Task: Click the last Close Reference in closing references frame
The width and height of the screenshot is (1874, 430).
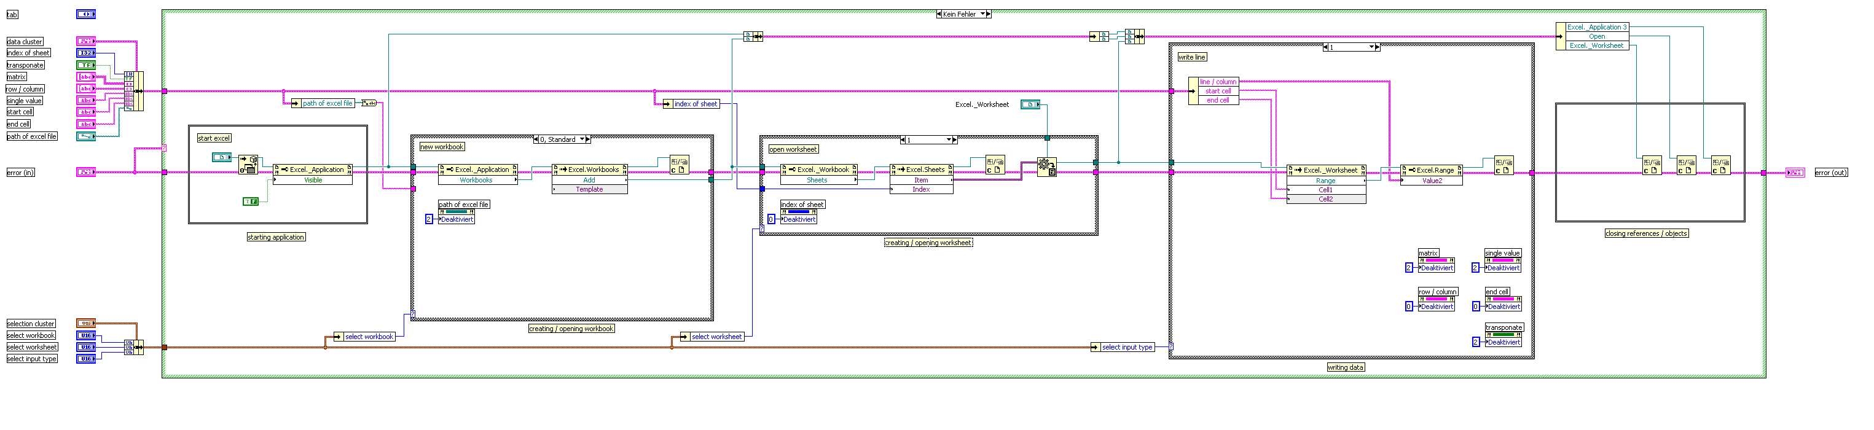Action: tap(1720, 166)
